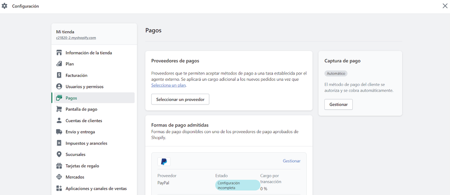Click the shopping cart icon for Pantalla de pago
The height and width of the screenshot is (195, 450).
click(59, 109)
